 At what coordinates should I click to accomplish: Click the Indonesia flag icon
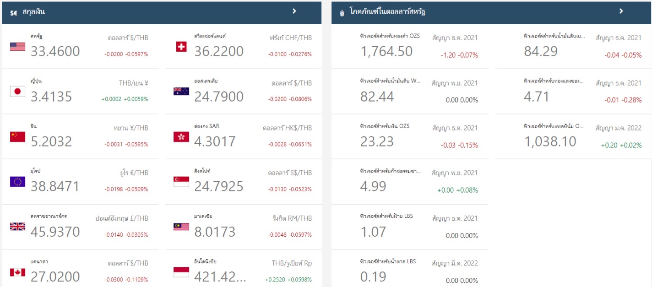tap(181, 272)
